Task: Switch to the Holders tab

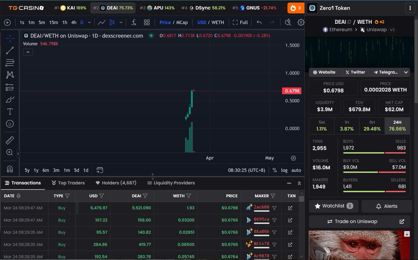Action: pos(116,183)
